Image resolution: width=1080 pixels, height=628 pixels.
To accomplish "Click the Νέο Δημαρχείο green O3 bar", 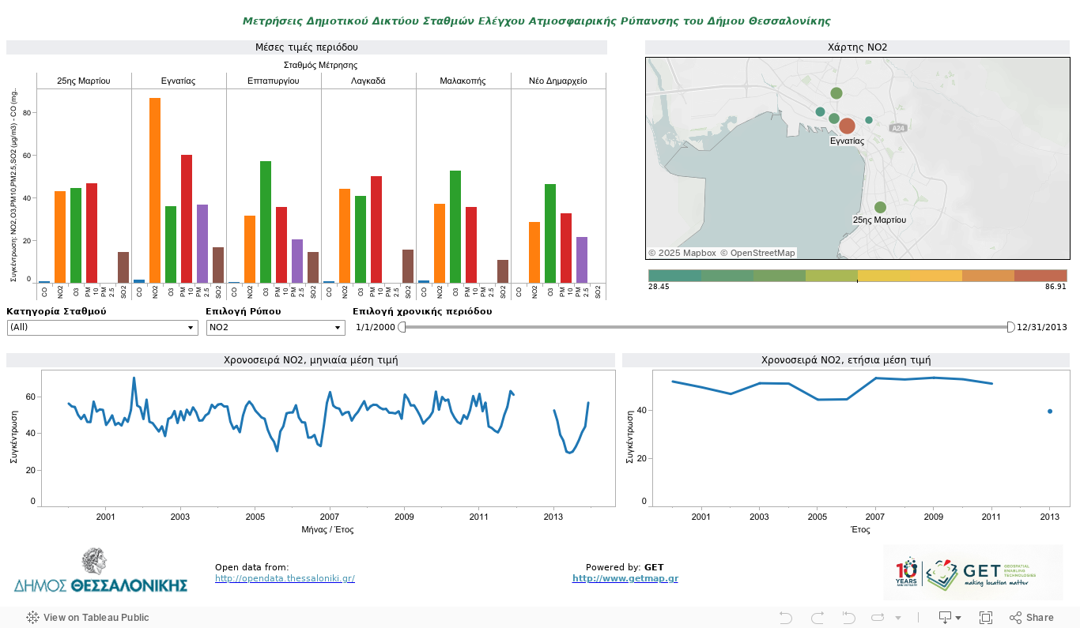I will tap(550, 233).
